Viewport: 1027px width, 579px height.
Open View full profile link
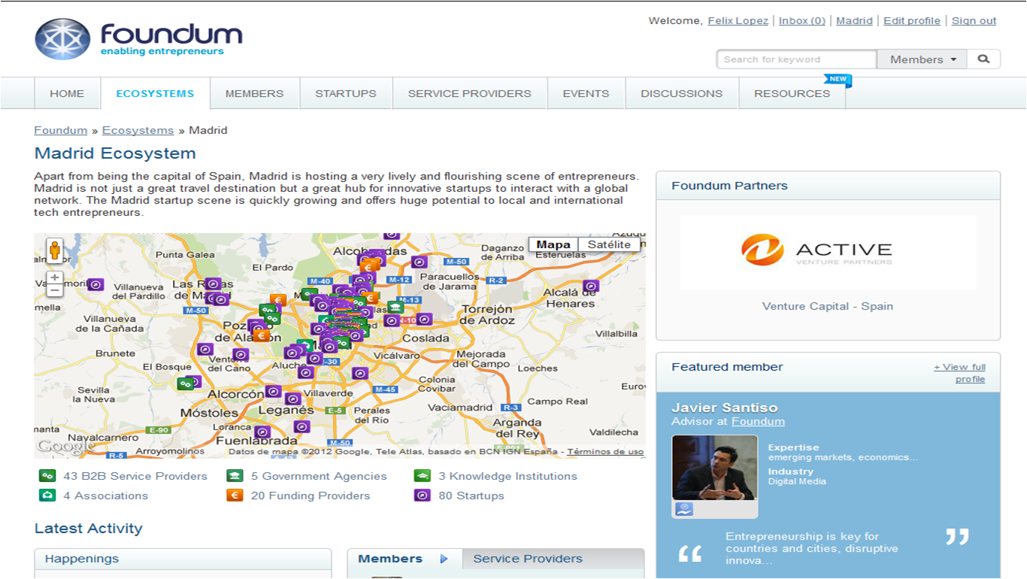[959, 373]
